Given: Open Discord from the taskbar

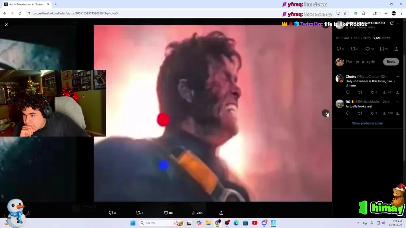Looking at the screenshot, I should (264, 223).
